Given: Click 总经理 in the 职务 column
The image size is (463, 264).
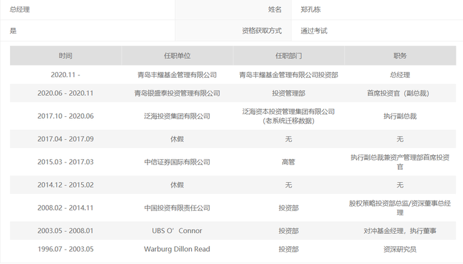Looking at the screenshot, I should pos(400,75).
